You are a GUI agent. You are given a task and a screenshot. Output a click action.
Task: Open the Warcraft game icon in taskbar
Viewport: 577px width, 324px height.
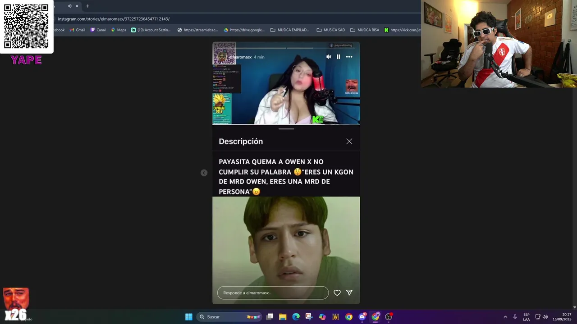point(335,317)
